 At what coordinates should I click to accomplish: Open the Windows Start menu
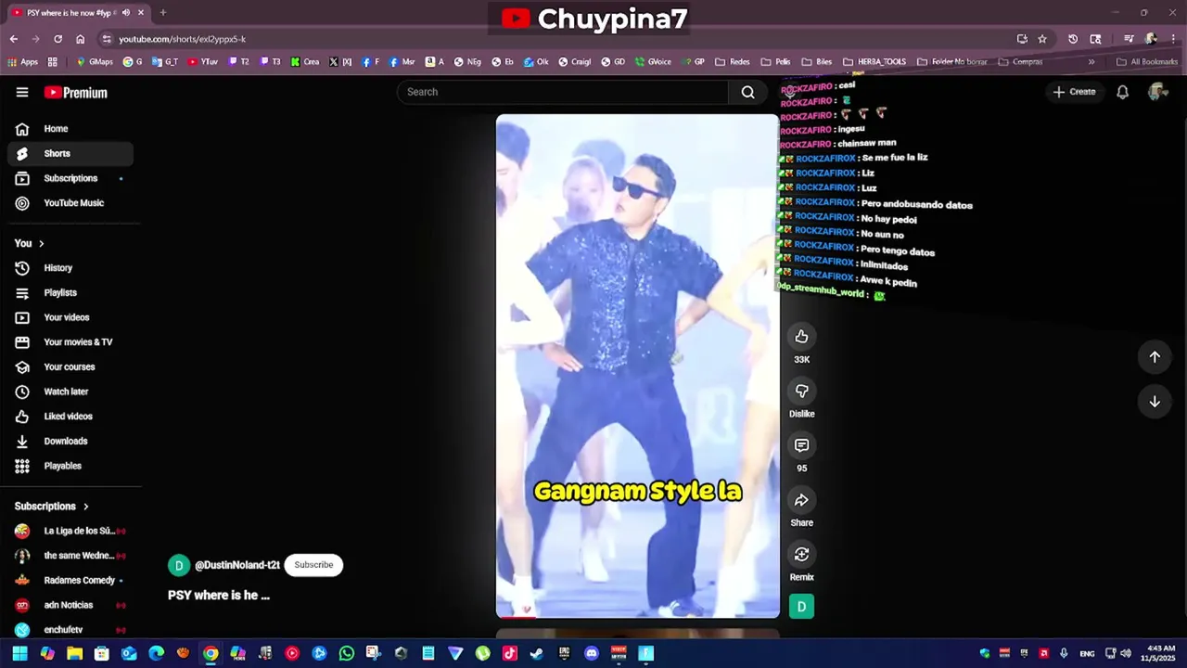pos(19,653)
